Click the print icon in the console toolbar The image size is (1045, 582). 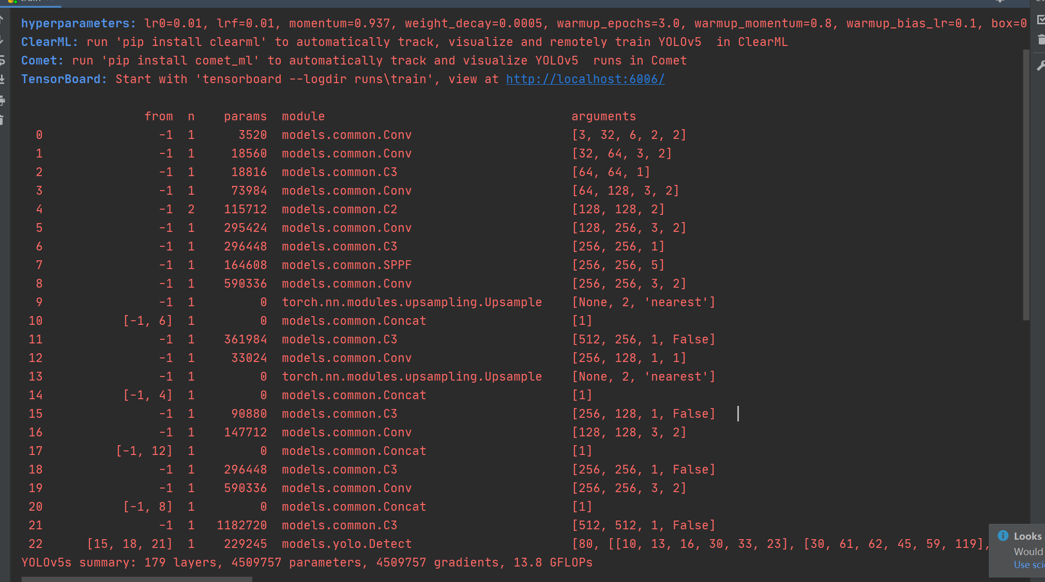[x=2, y=100]
